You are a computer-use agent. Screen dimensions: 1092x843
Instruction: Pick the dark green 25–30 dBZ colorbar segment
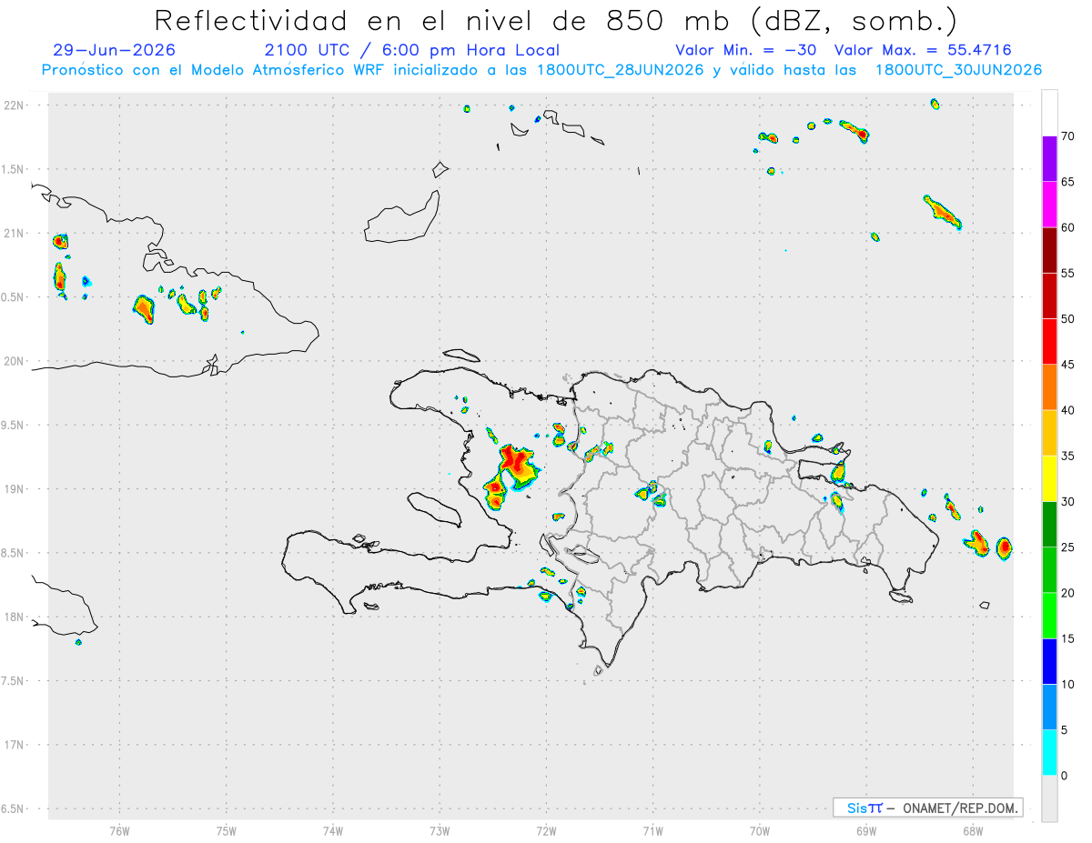click(x=1049, y=524)
